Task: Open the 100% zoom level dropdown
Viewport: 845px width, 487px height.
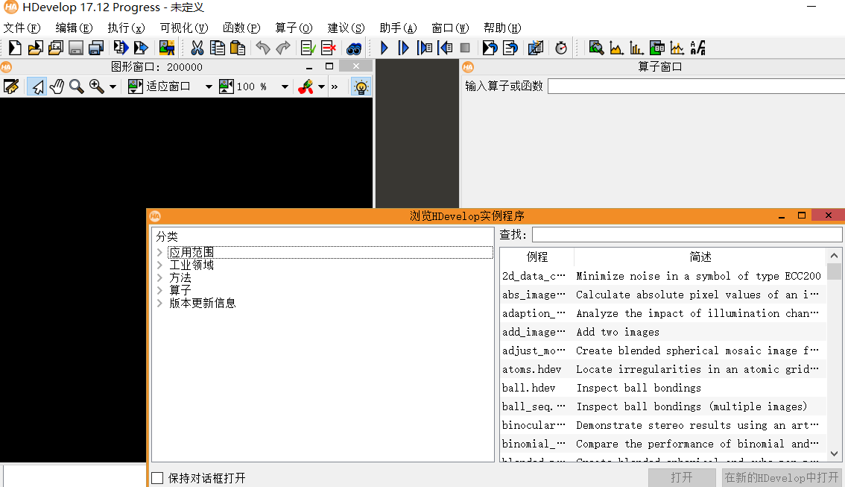Action: coord(284,86)
